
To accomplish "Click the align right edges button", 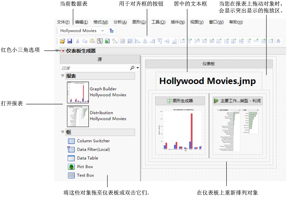I will pyautogui.click(x=152, y=41).
